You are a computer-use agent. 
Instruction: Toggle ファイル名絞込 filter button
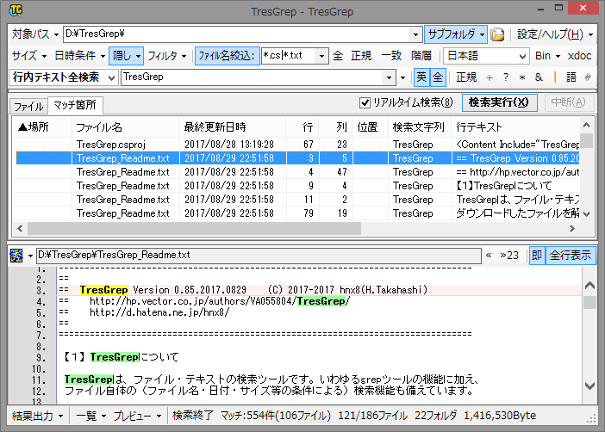(x=227, y=56)
